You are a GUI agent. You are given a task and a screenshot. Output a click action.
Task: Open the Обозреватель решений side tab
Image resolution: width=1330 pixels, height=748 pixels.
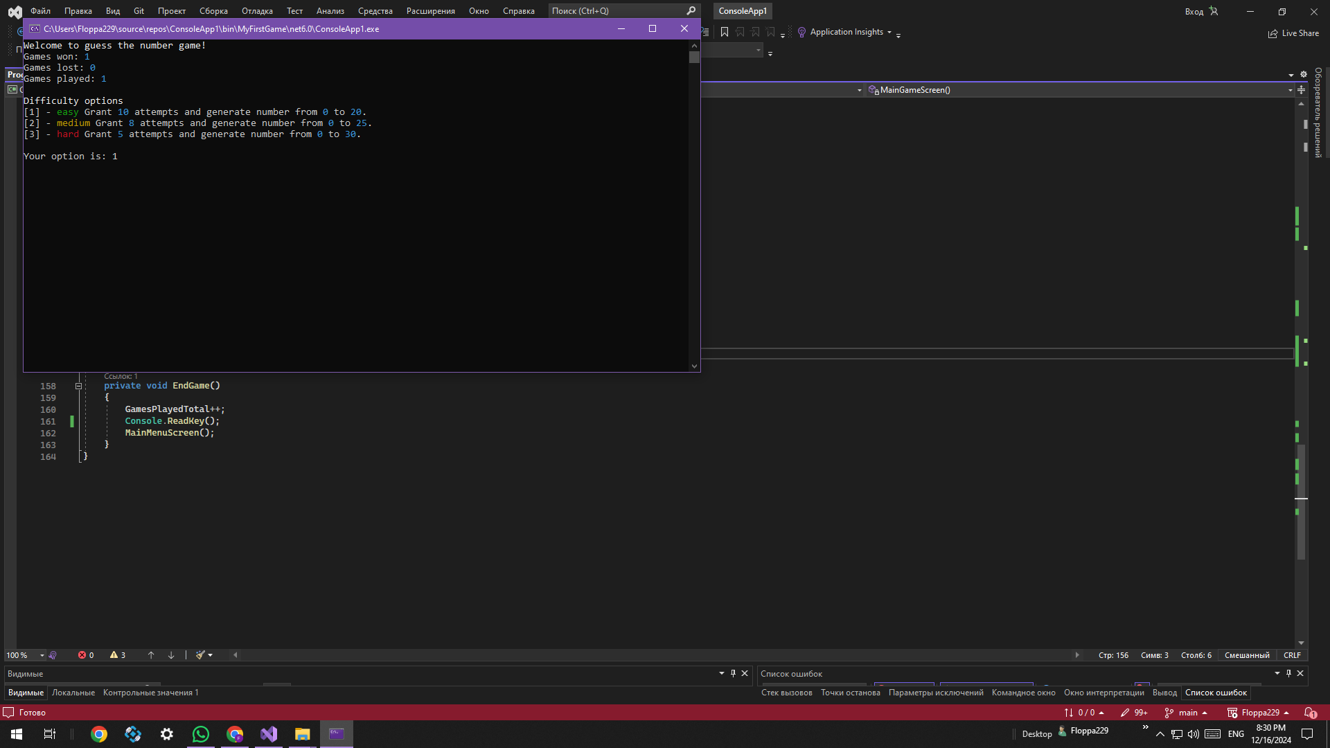1318,112
